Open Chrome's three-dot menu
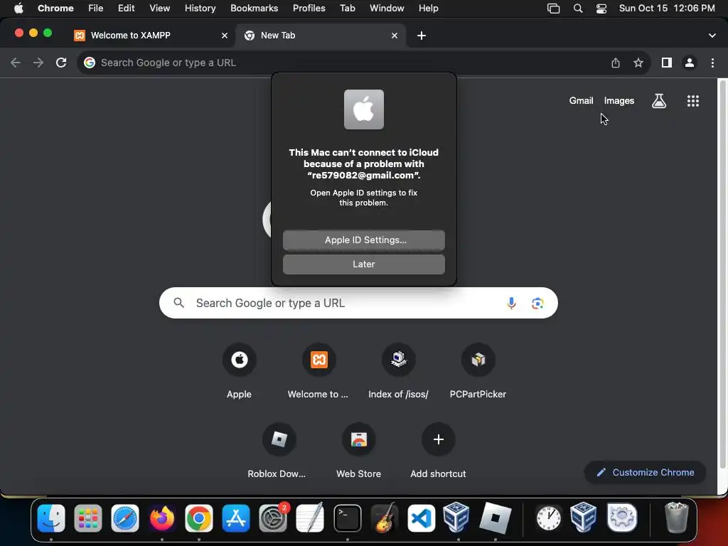 [712, 63]
